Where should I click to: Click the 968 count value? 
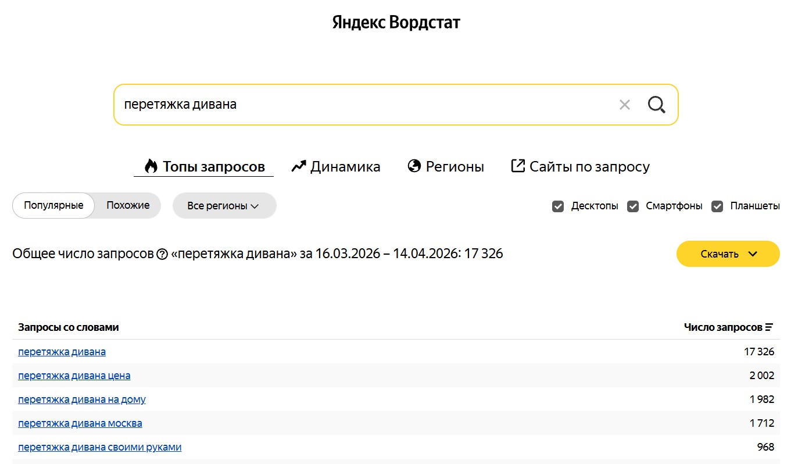(765, 447)
